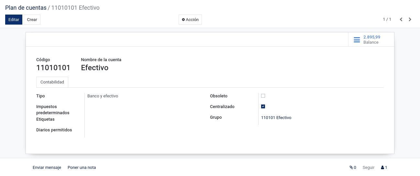Click the followers person icon
Viewport: 420px width, 176px height.
coord(382,168)
